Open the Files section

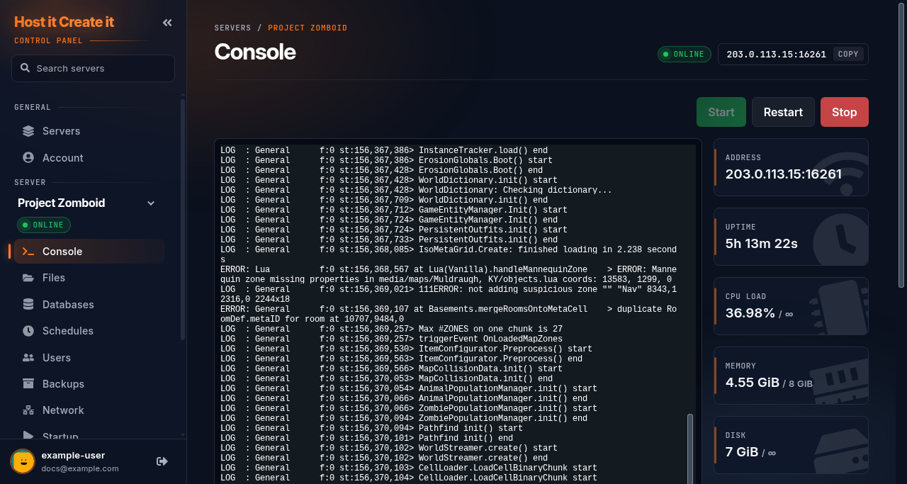(x=89, y=278)
